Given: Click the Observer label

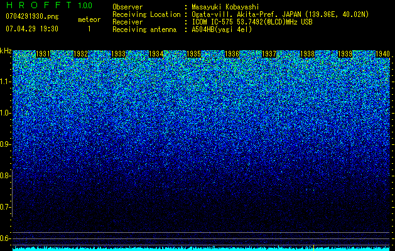Looking at the screenshot, I should point(127,7).
